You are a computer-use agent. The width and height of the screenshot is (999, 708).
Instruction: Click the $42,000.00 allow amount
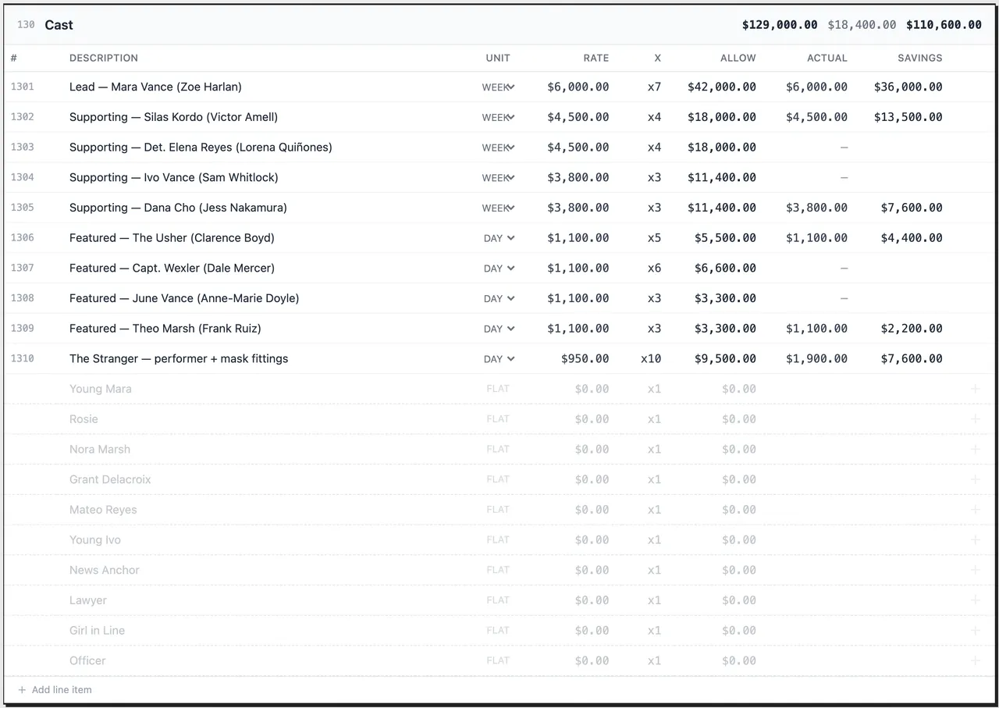pos(722,87)
